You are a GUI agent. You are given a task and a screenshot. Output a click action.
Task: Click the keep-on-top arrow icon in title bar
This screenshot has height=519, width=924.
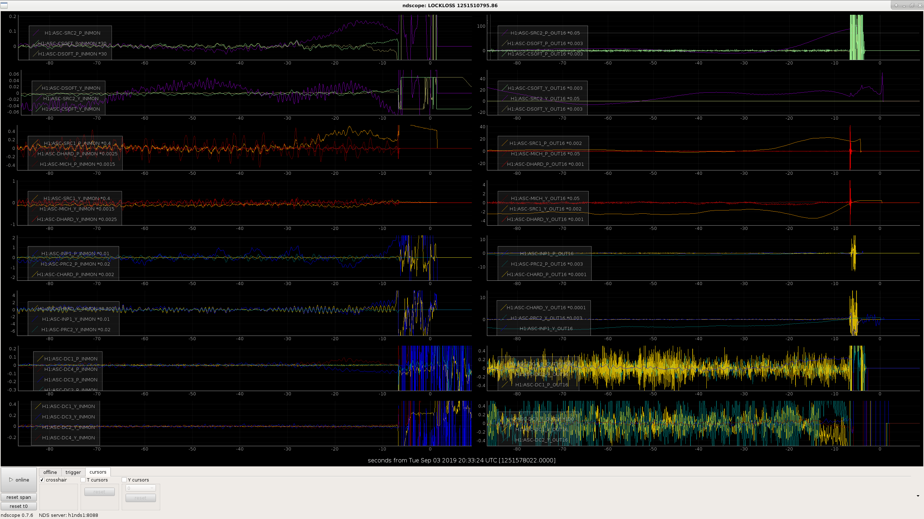(896, 5)
